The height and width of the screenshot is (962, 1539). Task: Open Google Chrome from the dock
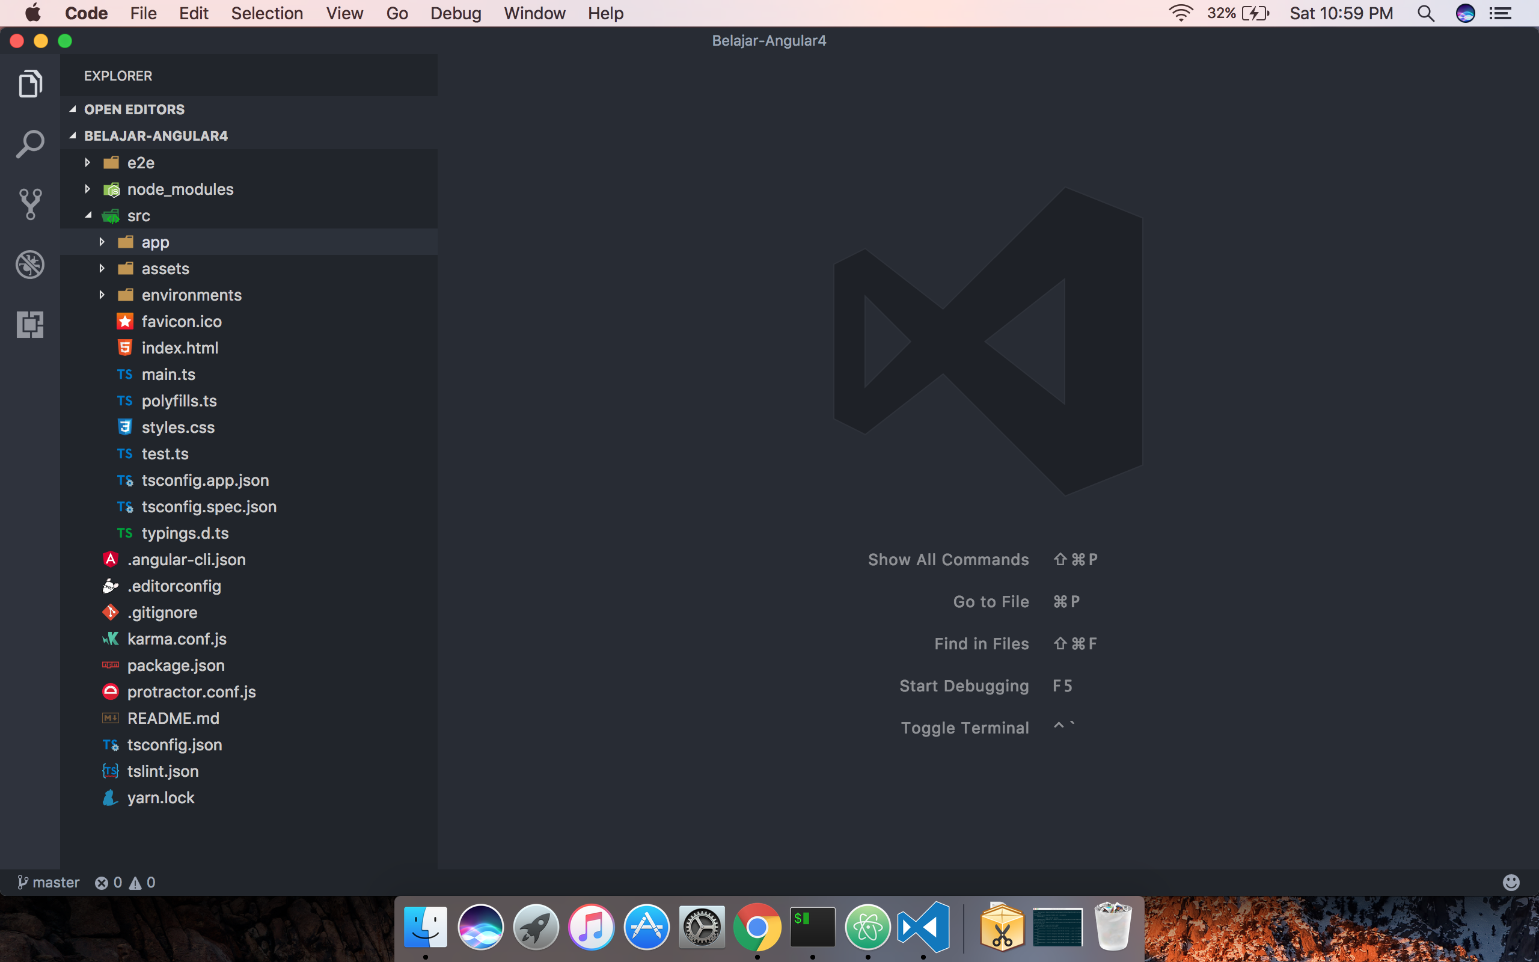[757, 927]
